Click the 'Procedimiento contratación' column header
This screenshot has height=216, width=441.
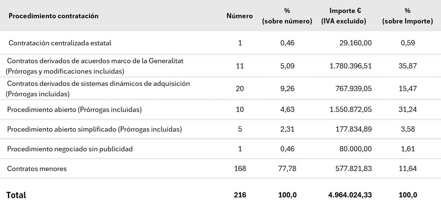pos(54,16)
